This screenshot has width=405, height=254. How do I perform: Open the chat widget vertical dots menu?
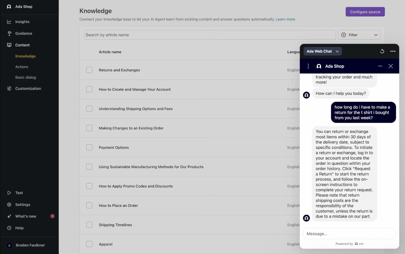tap(308, 66)
